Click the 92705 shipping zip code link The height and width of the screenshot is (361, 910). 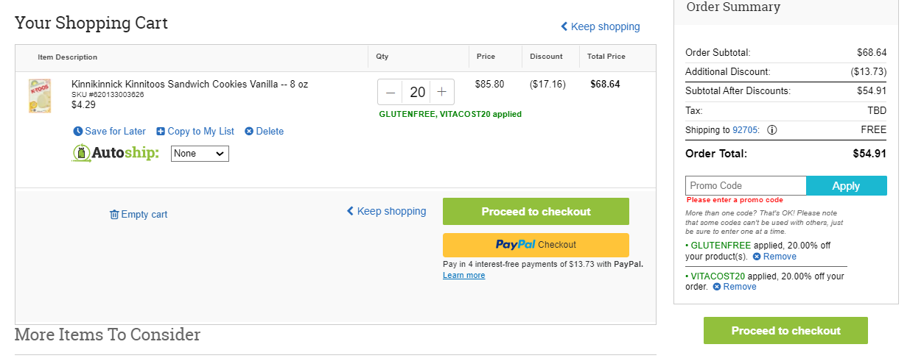(x=746, y=130)
